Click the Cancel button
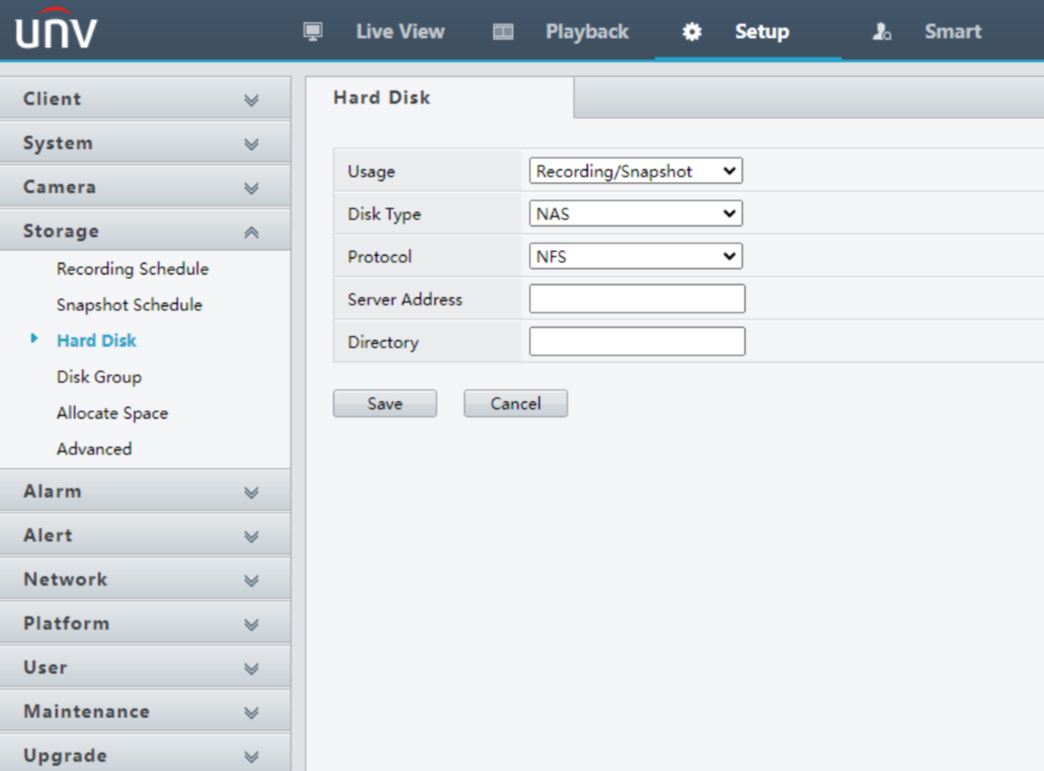 (514, 403)
